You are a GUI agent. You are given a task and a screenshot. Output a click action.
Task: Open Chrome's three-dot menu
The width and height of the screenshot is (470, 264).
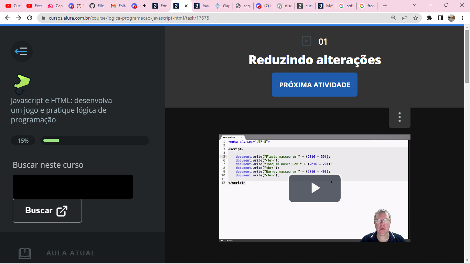(x=462, y=18)
